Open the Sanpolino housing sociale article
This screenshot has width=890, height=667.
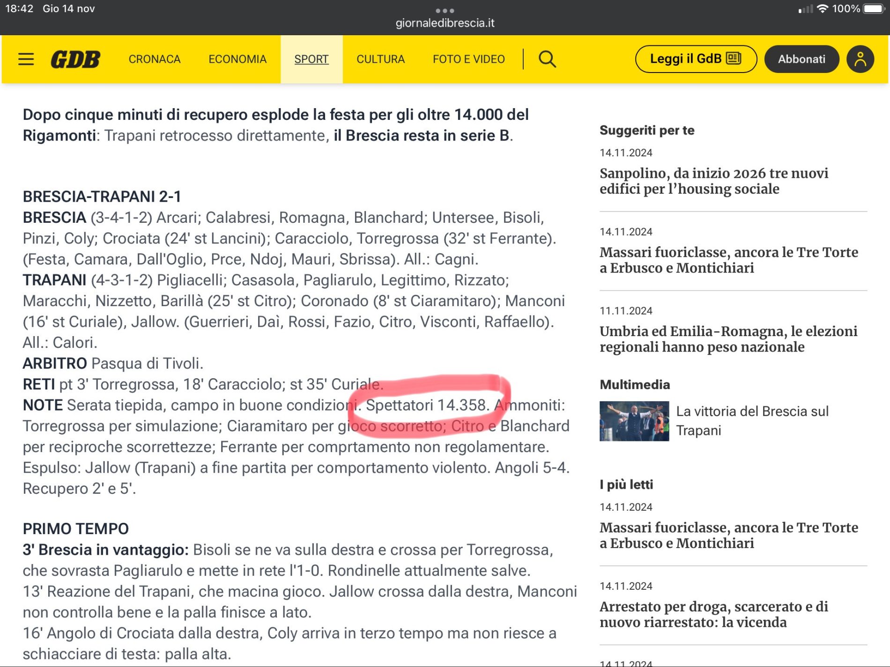713,181
